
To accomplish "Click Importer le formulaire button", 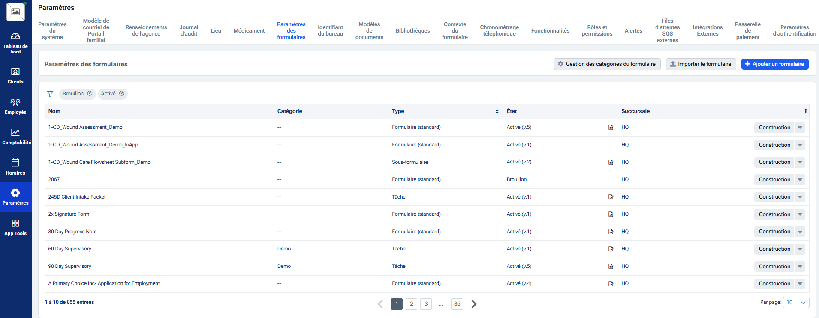I will coord(701,64).
